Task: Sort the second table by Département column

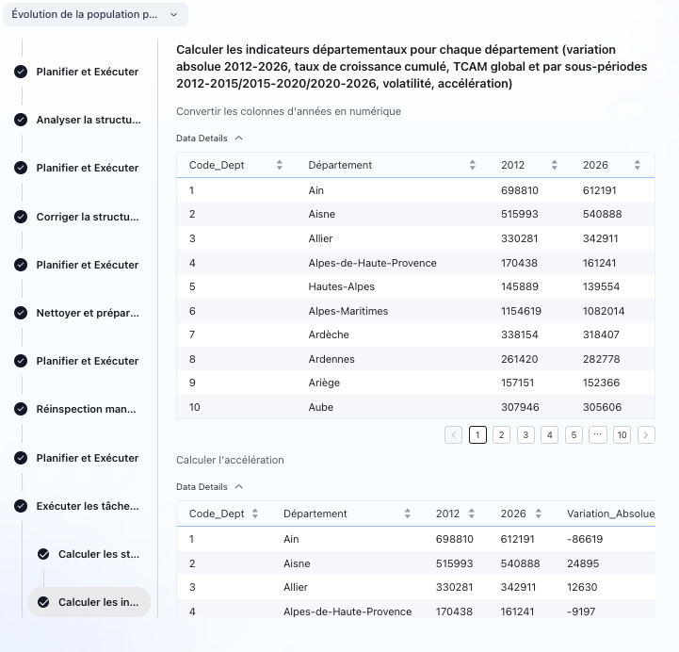Action: 408,514
